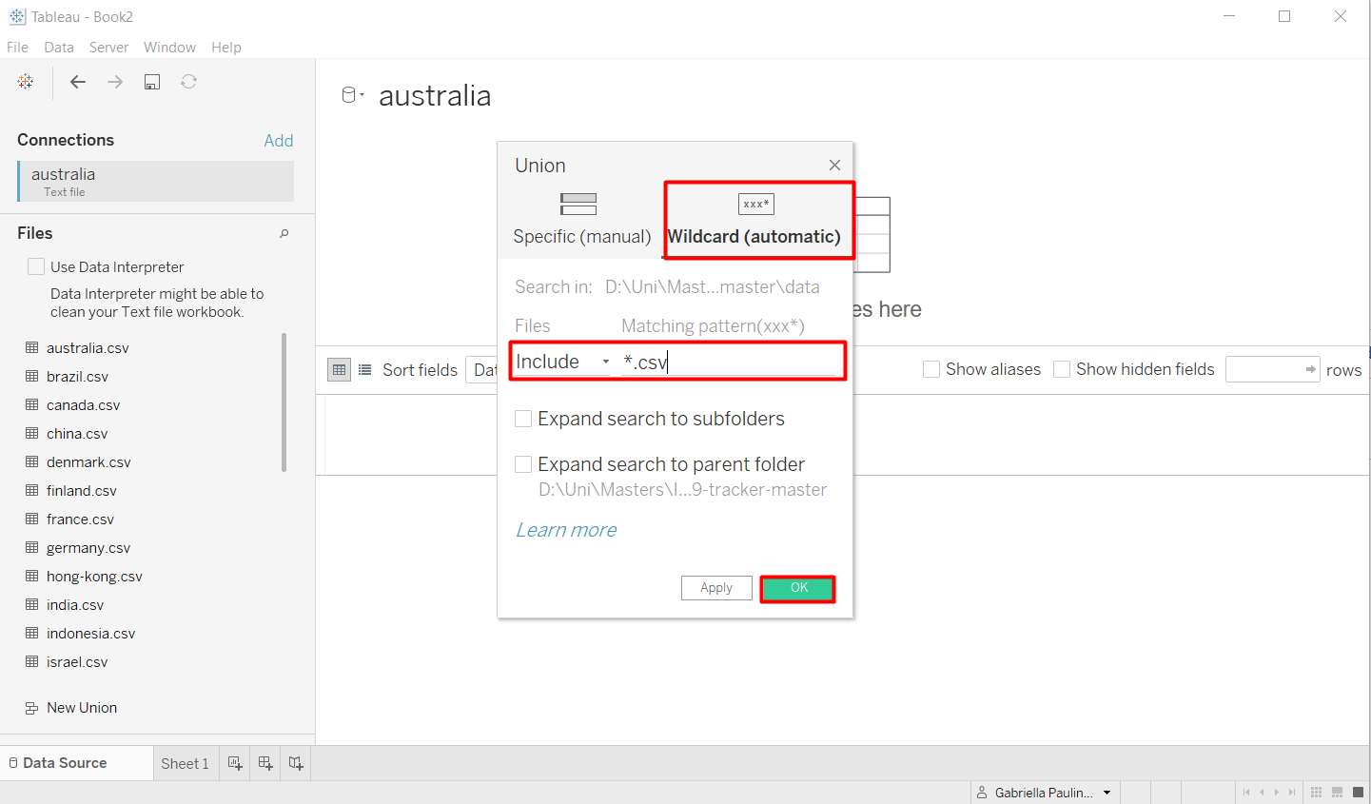Select the Save workbook icon
Image resolution: width=1371 pixels, height=804 pixels.
pyautogui.click(x=151, y=82)
